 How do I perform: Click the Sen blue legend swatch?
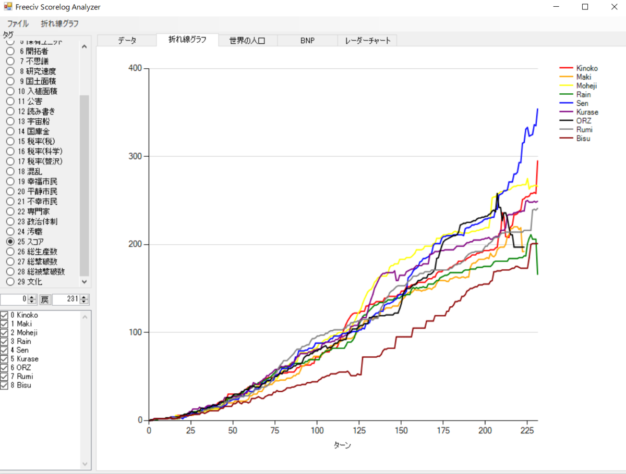pyautogui.click(x=565, y=104)
